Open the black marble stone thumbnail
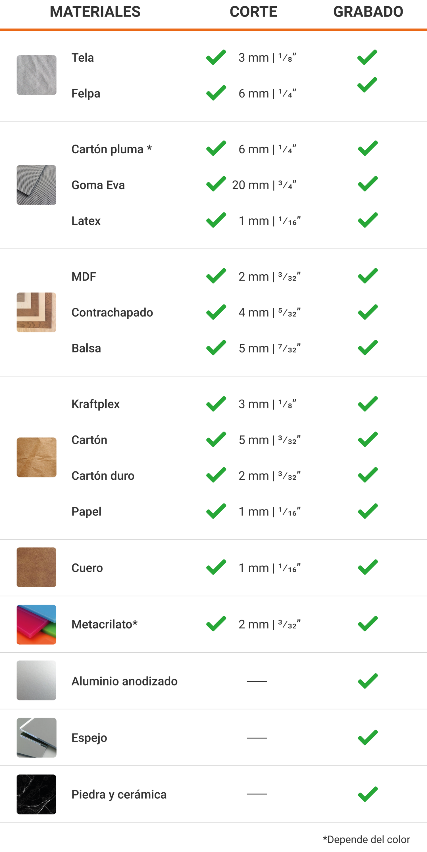The image size is (427, 852). point(36,794)
